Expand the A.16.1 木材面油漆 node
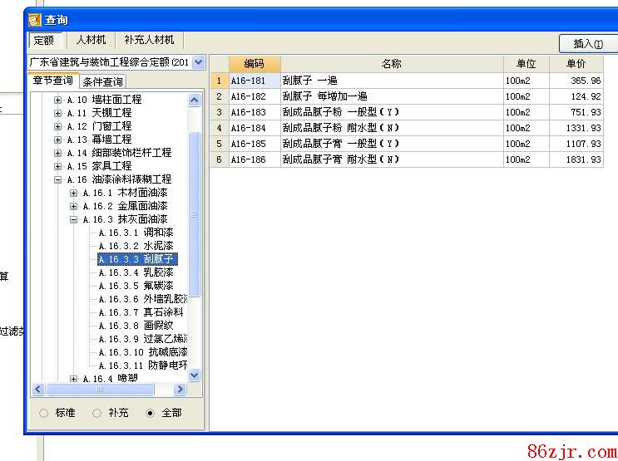Viewport: 618px width, 461px height. [74, 193]
